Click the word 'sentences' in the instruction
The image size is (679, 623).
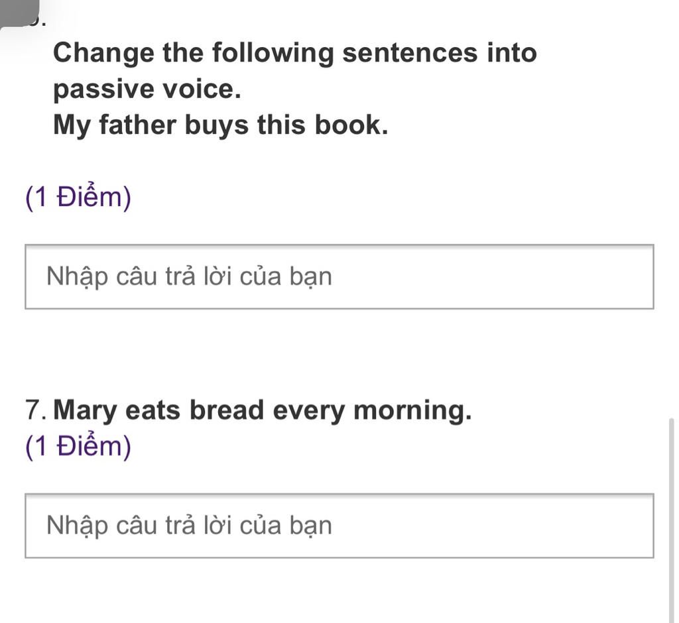tap(410, 53)
